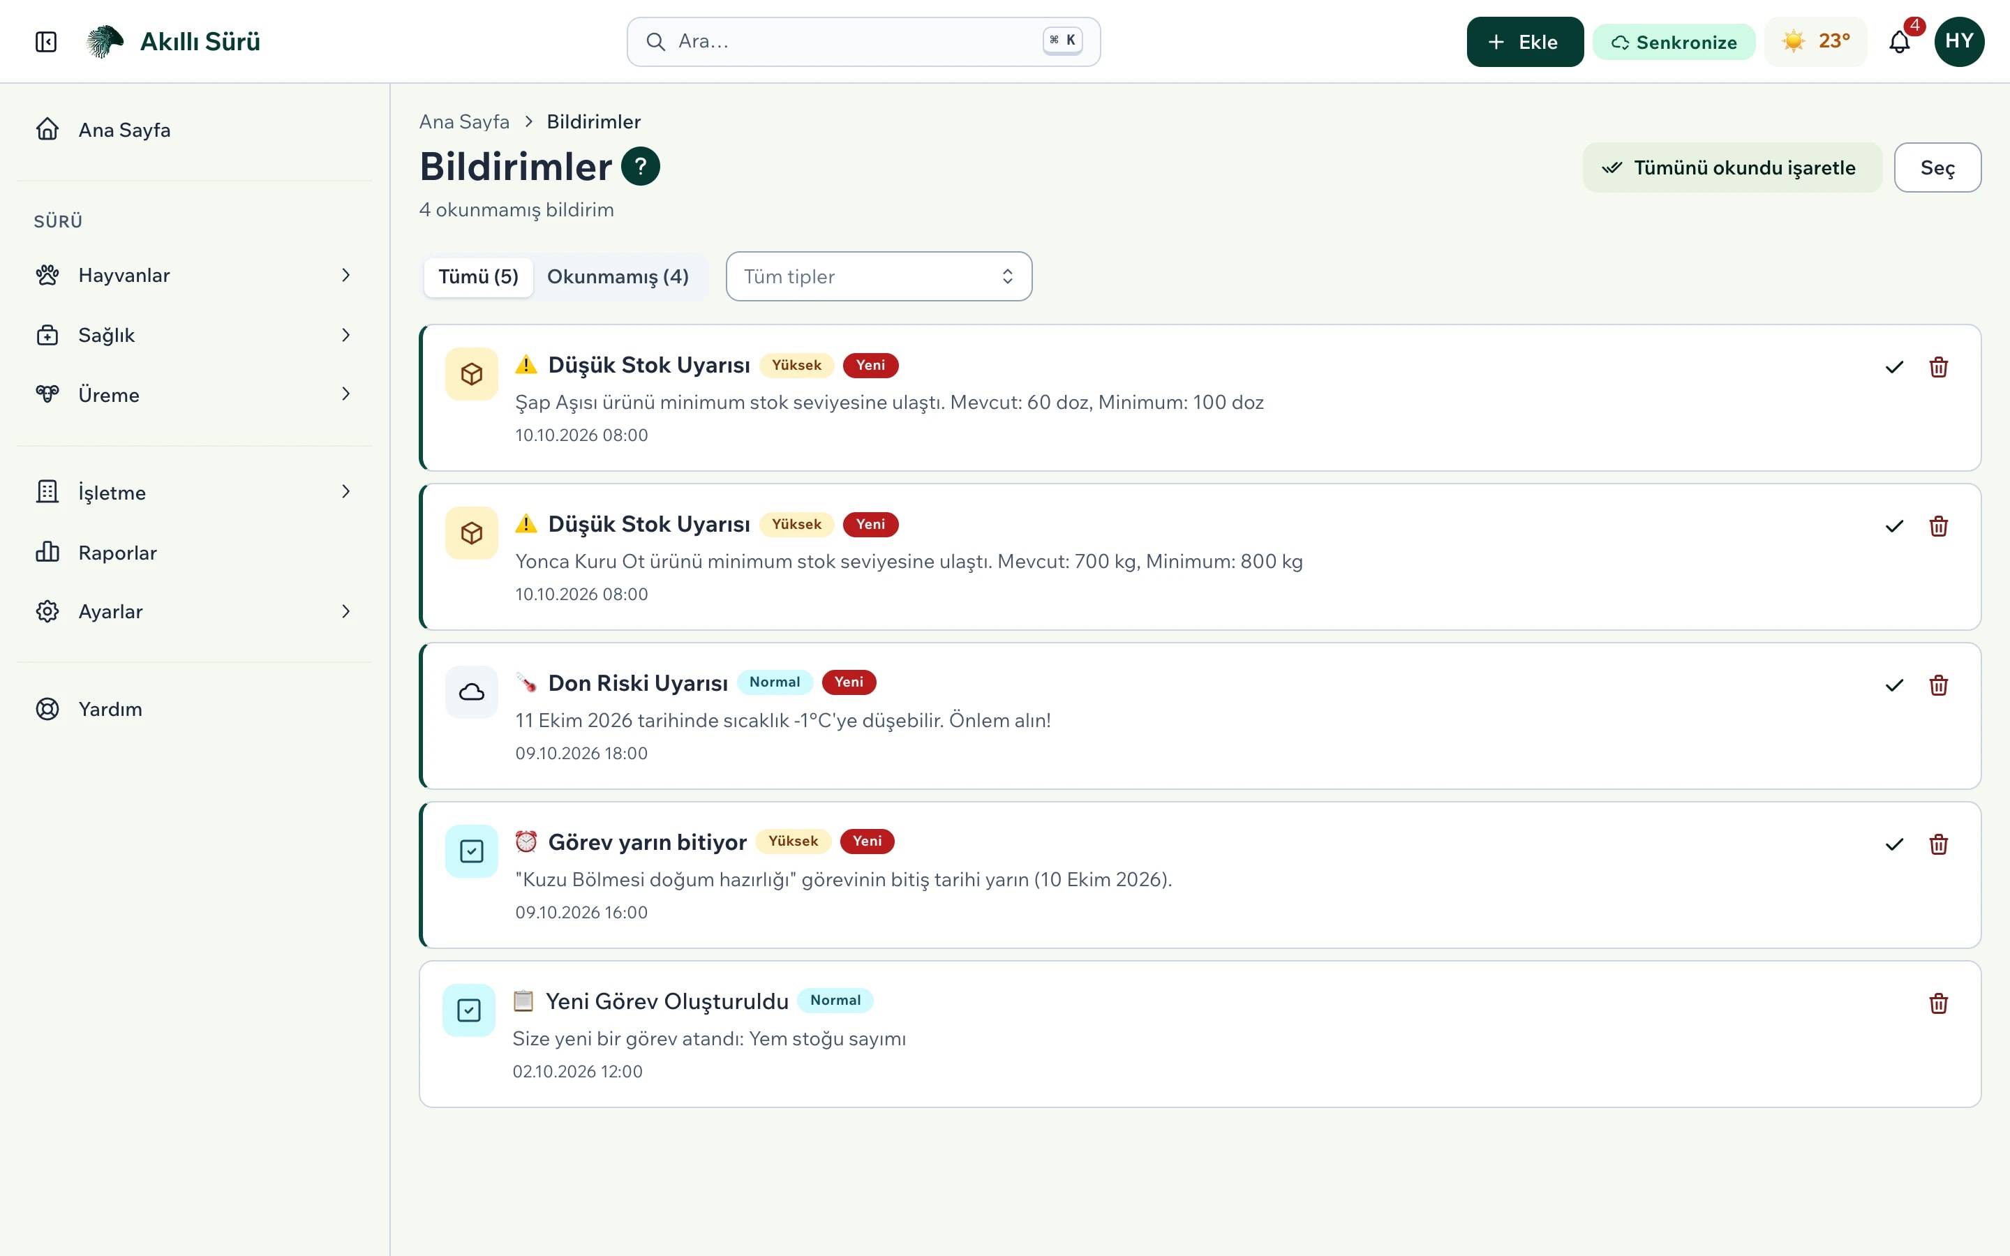Open the HY user avatar
Screen dimensions: 2010x1256
pos(1958,42)
